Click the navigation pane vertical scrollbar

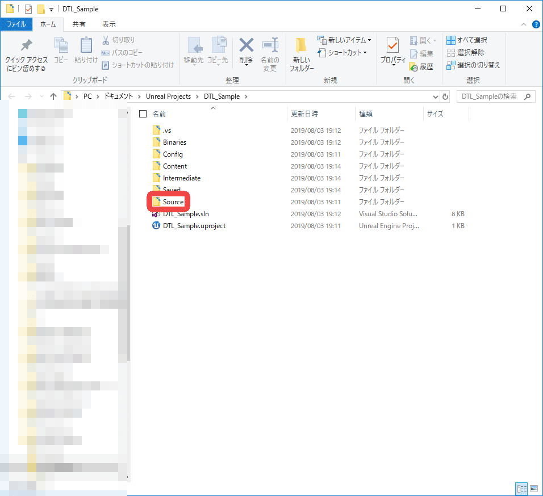pyautogui.click(x=128, y=284)
